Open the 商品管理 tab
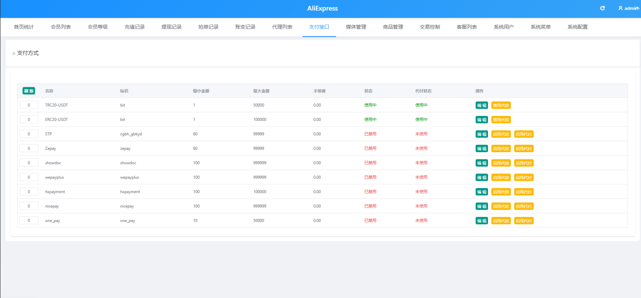The image size is (641, 298). point(393,27)
